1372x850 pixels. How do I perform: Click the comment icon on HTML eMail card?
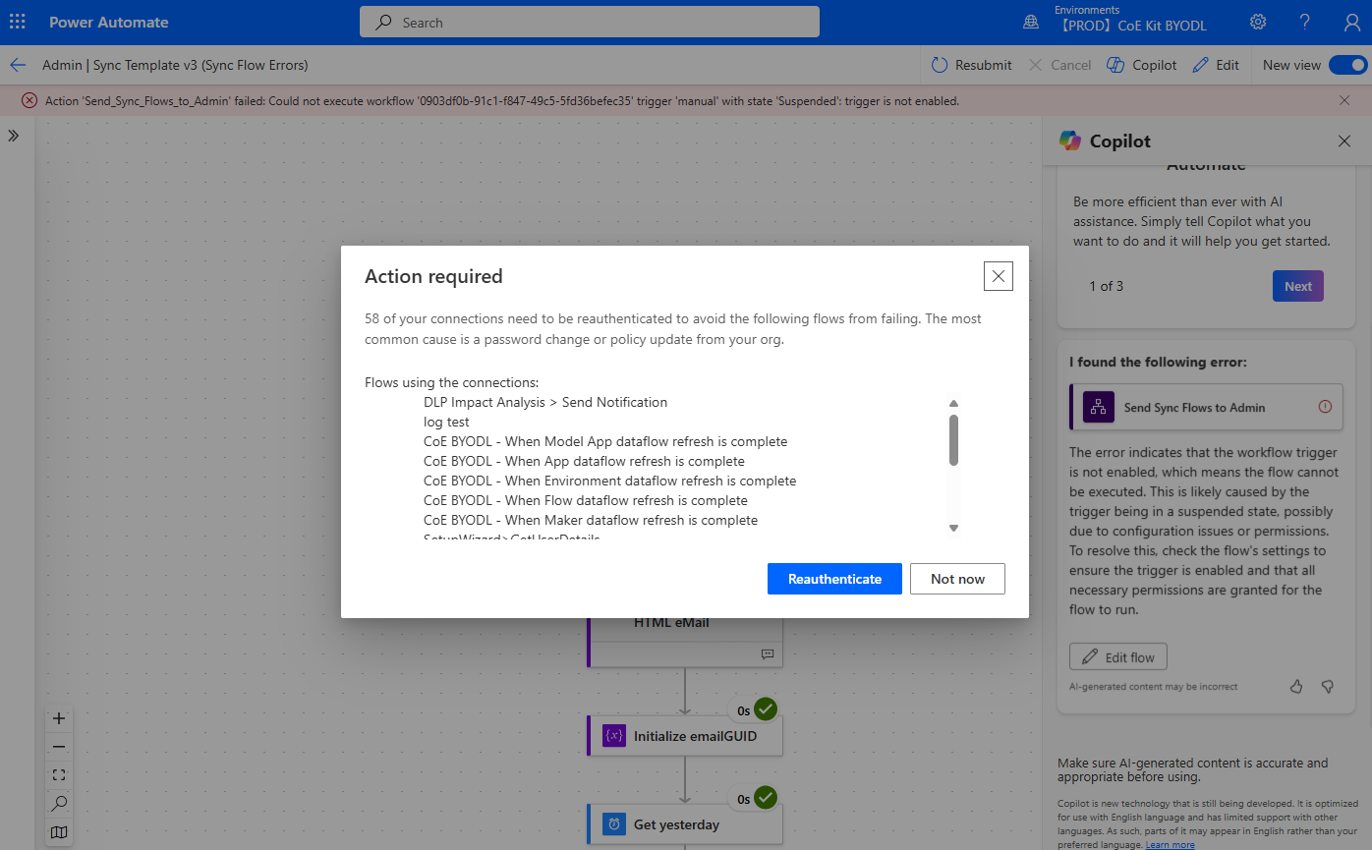click(x=768, y=653)
